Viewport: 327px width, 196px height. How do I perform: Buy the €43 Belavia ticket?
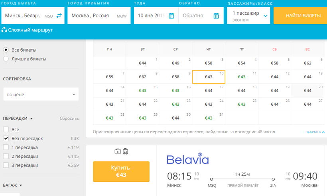pos(121,171)
